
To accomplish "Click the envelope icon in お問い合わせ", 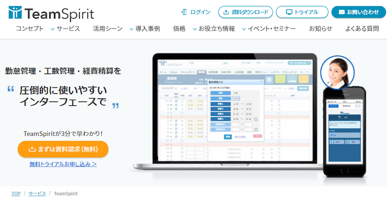I will pos(341,12).
